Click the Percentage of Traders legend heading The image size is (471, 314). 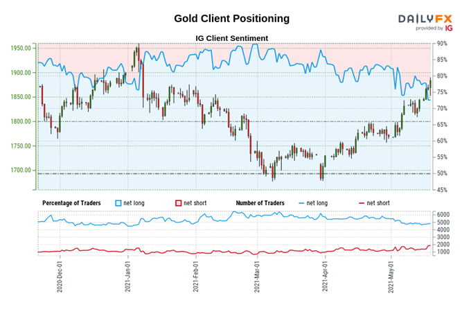[x=71, y=203]
